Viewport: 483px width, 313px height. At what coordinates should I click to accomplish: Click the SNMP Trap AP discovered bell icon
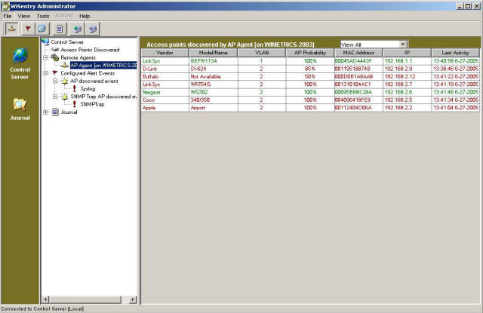click(65, 97)
